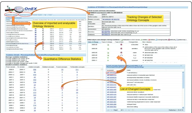
Task: Sort by Fused concepts column header
Action: pyautogui.click(x=62, y=67)
